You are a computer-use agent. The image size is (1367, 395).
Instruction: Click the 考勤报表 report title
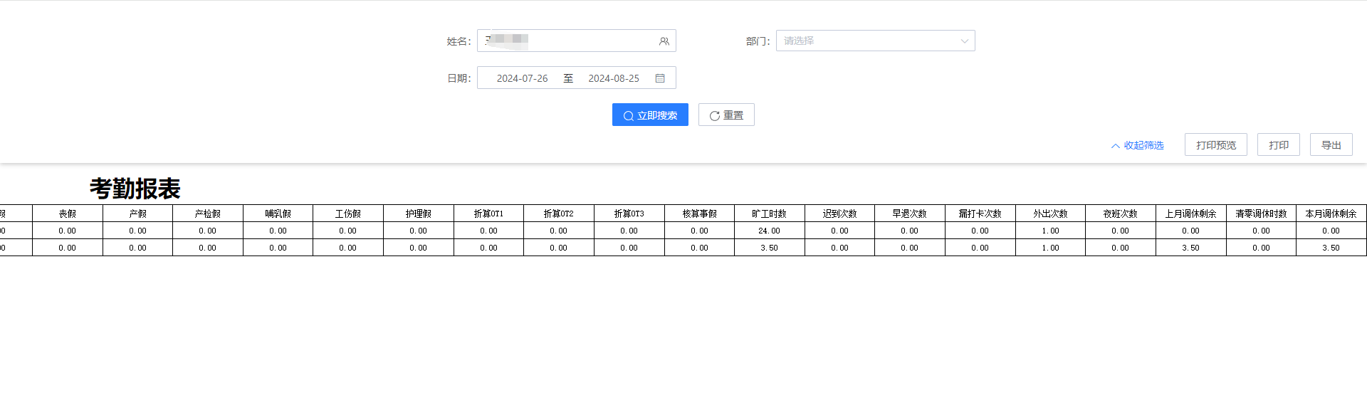coord(135,189)
